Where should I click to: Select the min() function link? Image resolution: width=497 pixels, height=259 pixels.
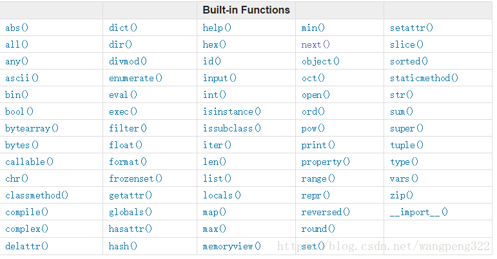(313, 28)
